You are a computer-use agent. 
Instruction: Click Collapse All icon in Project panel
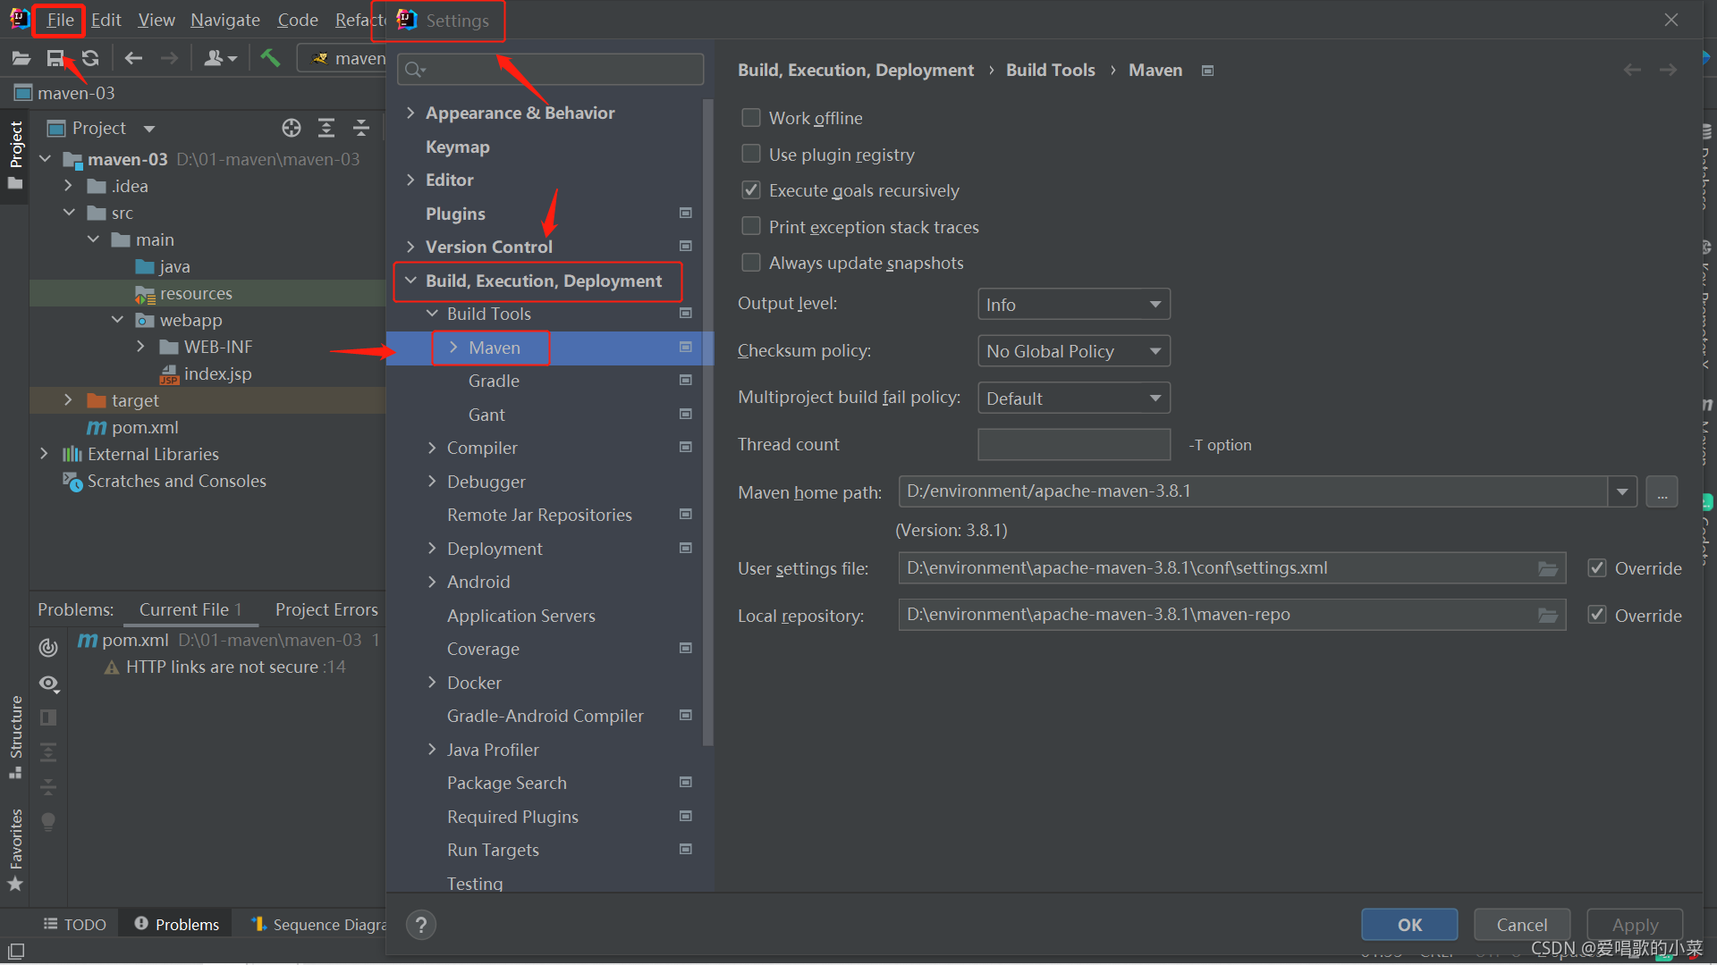(361, 128)
